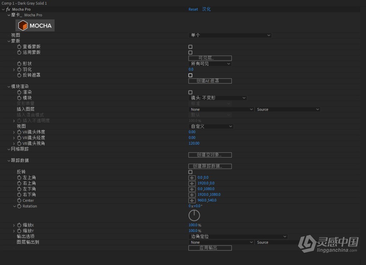
Task: Expand the 缩放X property
Action: point(14,225)
